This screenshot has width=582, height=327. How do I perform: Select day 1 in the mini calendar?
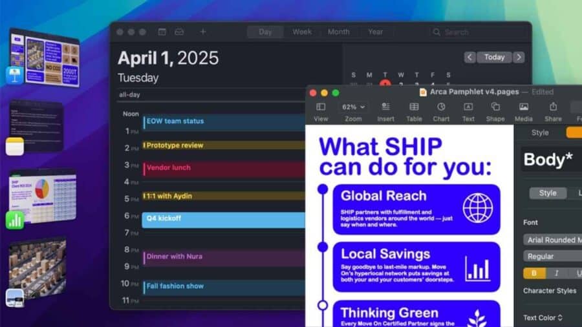(385, 84)
